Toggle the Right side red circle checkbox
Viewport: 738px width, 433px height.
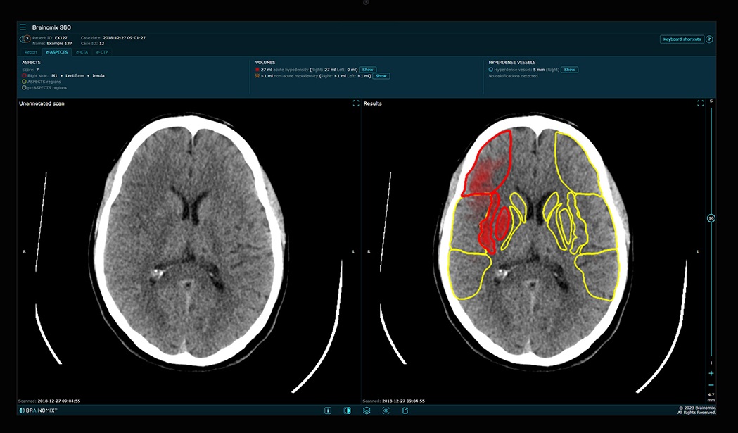click(24, 75)
